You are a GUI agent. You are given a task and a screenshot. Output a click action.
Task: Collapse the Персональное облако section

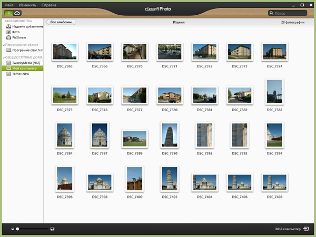pyautogui.click(x=4, y=45)
